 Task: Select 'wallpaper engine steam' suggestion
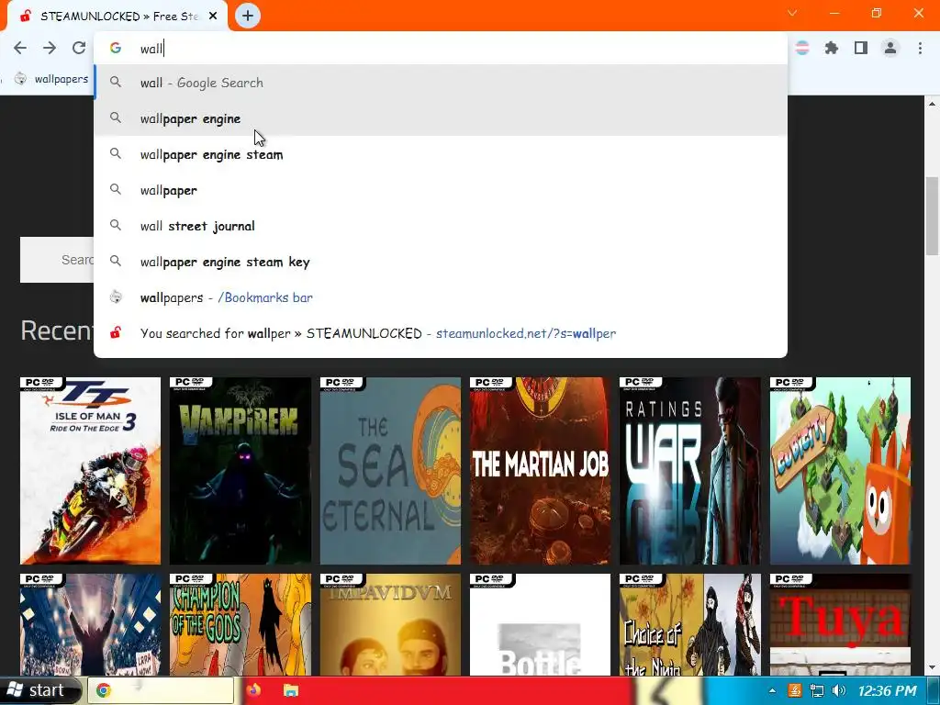(441, 154)
